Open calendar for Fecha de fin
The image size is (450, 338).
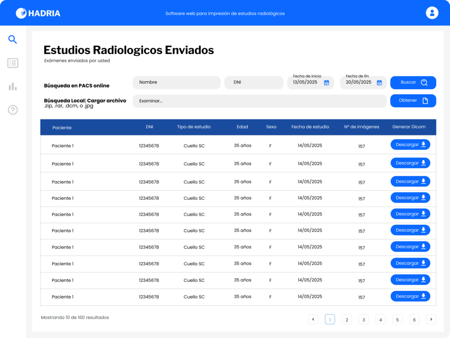(x=379, y=83)
